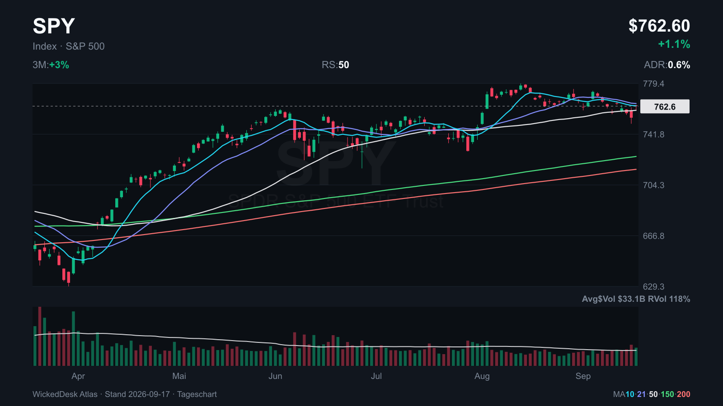This screenshot has width=723, height=406.
Task: Click the Avg$Vol $33.1B volume readout
Action: [x=614, y=299]
